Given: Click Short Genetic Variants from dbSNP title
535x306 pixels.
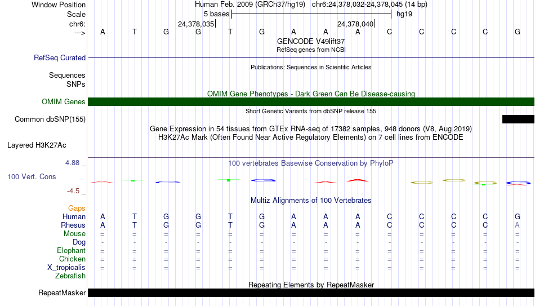Looking at the screenshot, I should [x=311, y=111].
